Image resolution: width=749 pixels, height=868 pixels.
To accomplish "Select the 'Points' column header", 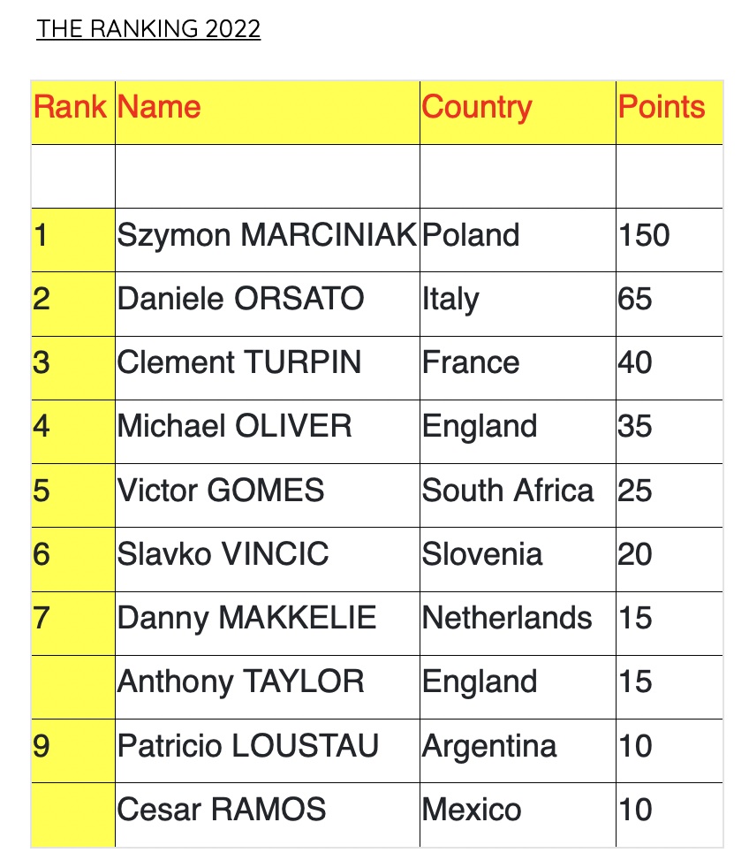I will (x=662, y=108).
